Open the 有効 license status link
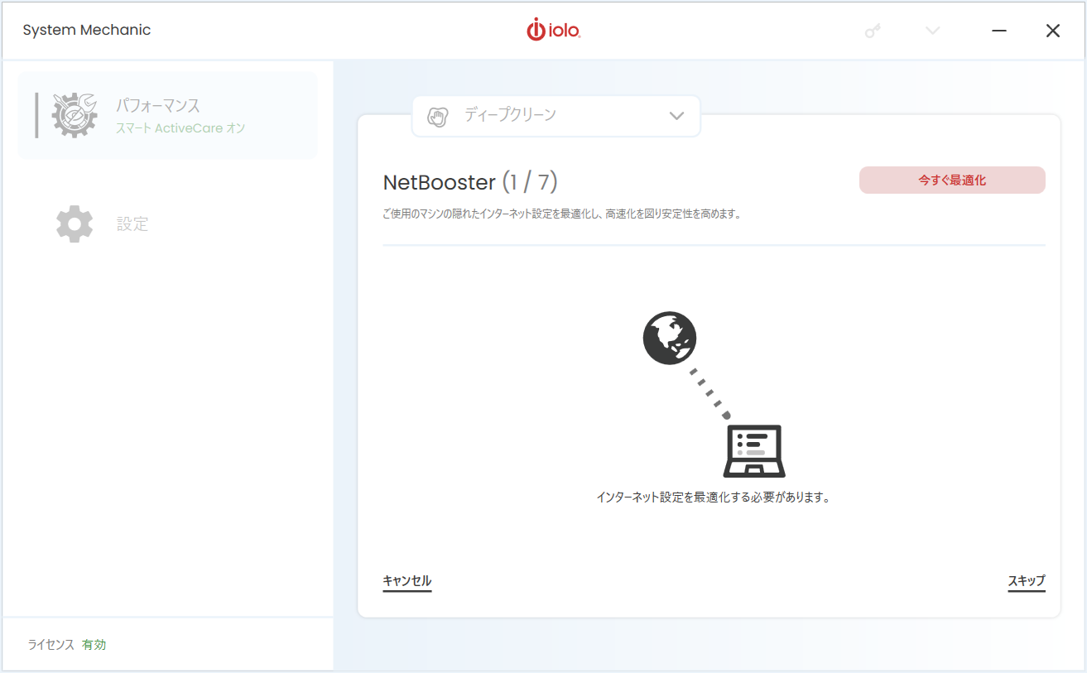 point(94,644)
